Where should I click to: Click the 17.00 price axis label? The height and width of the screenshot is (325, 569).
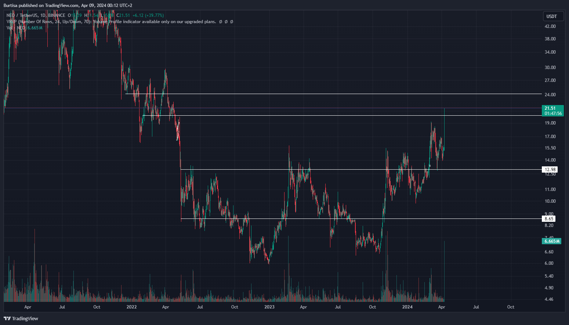point(550,137)
